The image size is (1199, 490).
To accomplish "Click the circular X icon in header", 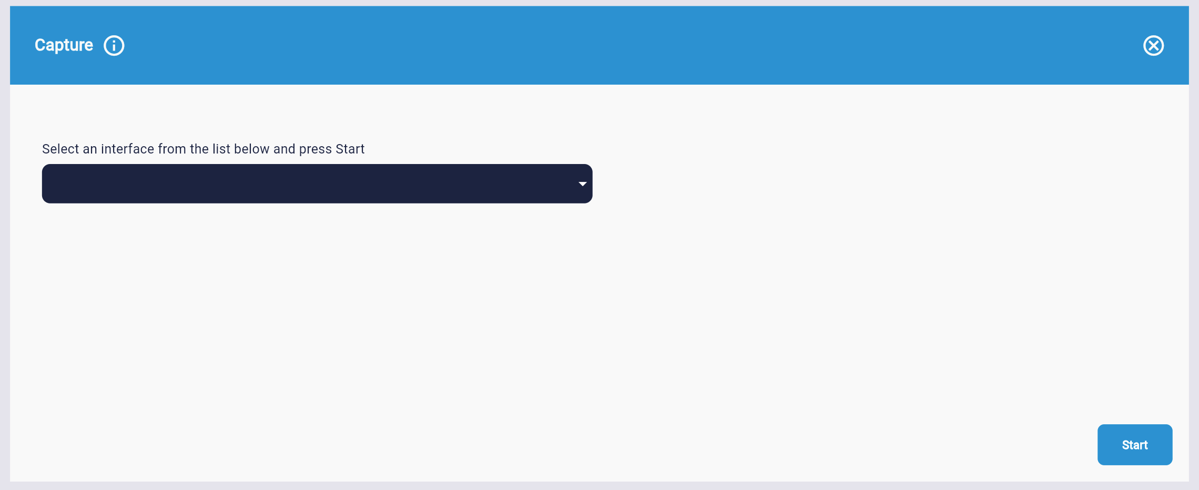I will (x=1154, y=45).
